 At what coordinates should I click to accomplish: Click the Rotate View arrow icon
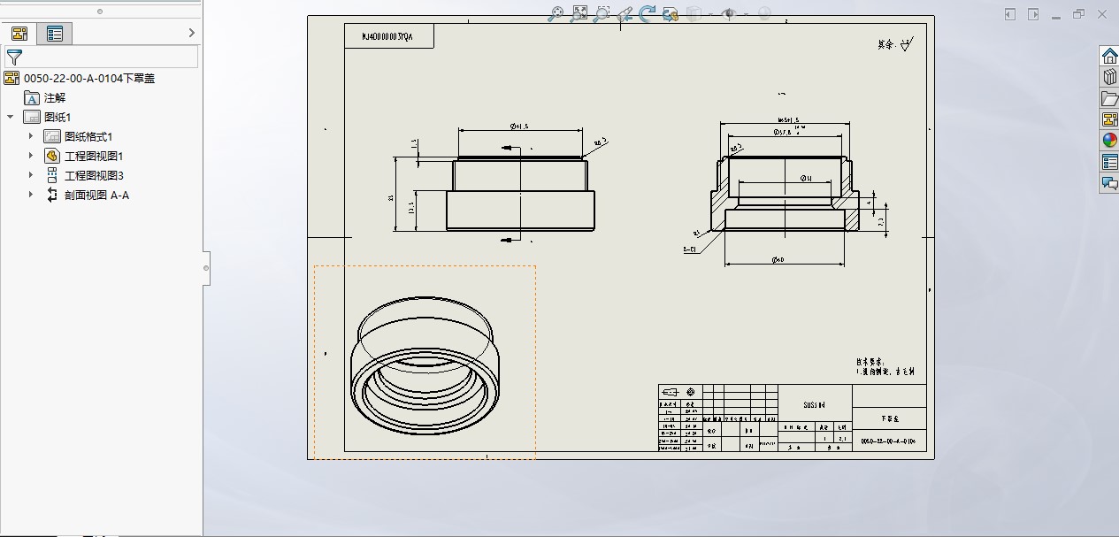pyautogui.click(x=647, y=13)
